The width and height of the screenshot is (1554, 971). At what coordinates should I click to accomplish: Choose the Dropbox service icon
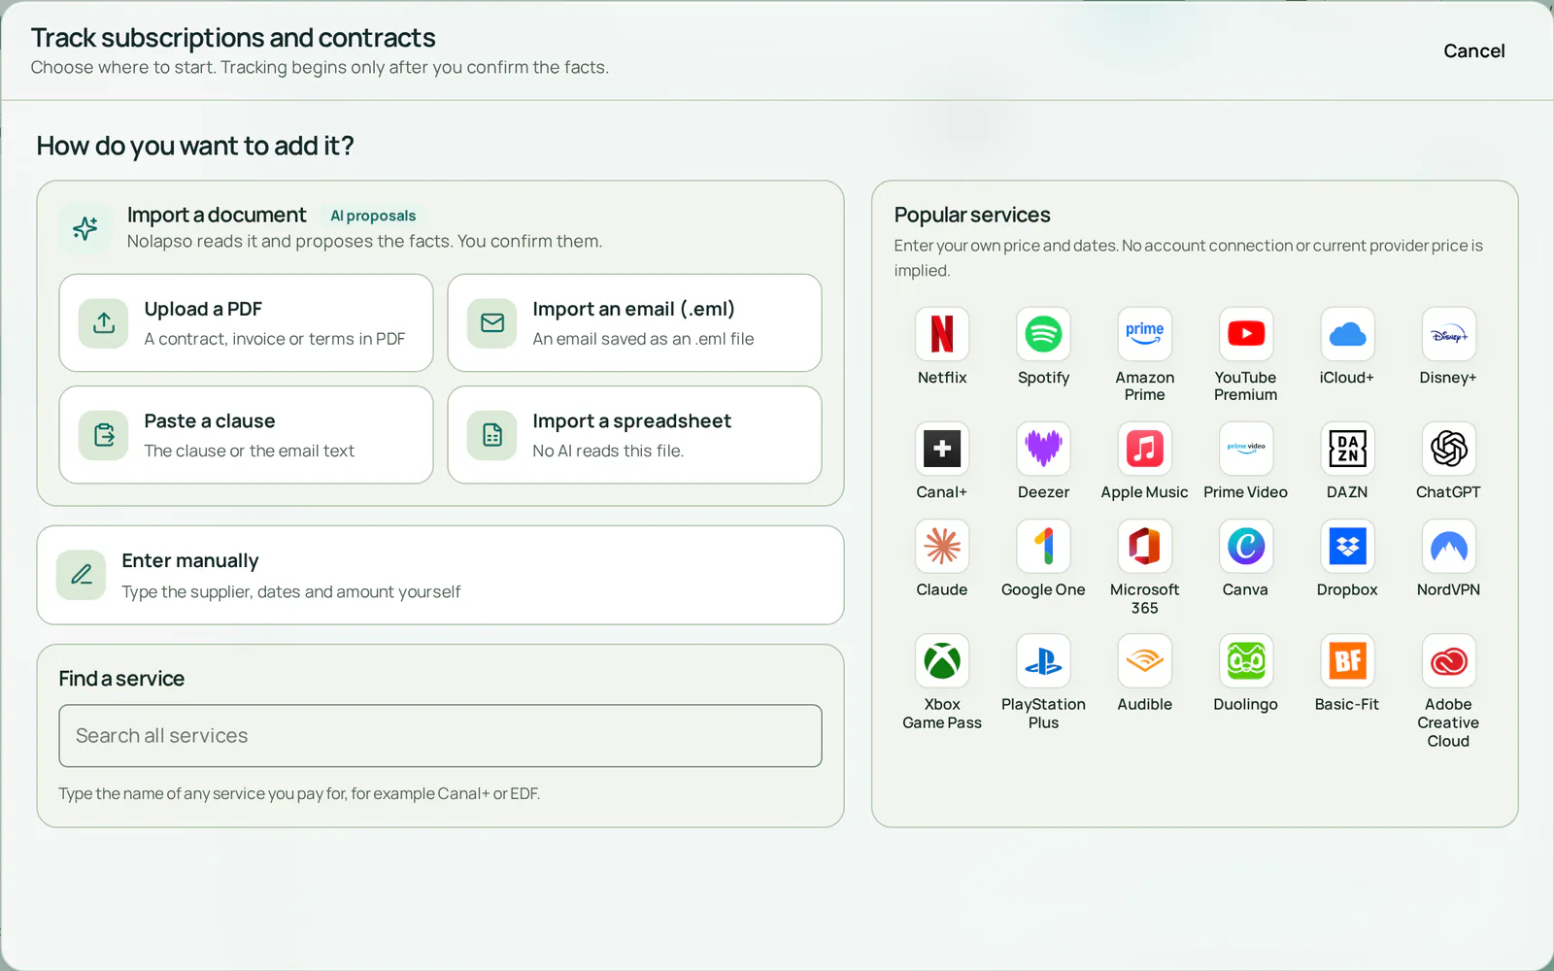click(1347, 546)
